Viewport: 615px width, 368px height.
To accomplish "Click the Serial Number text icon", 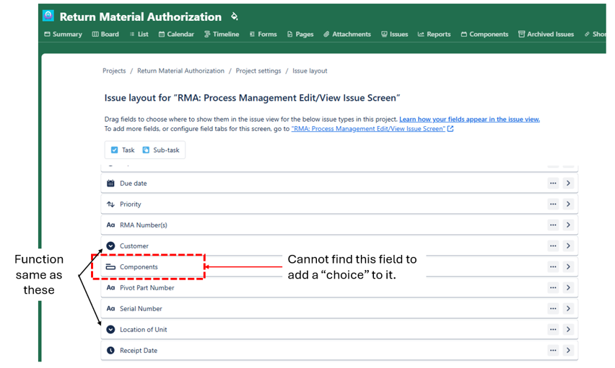I will point(110,309).
